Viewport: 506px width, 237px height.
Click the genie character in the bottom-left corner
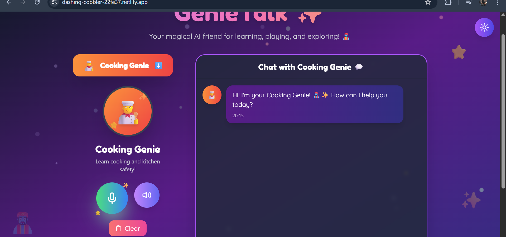click(x=23, y=223)
